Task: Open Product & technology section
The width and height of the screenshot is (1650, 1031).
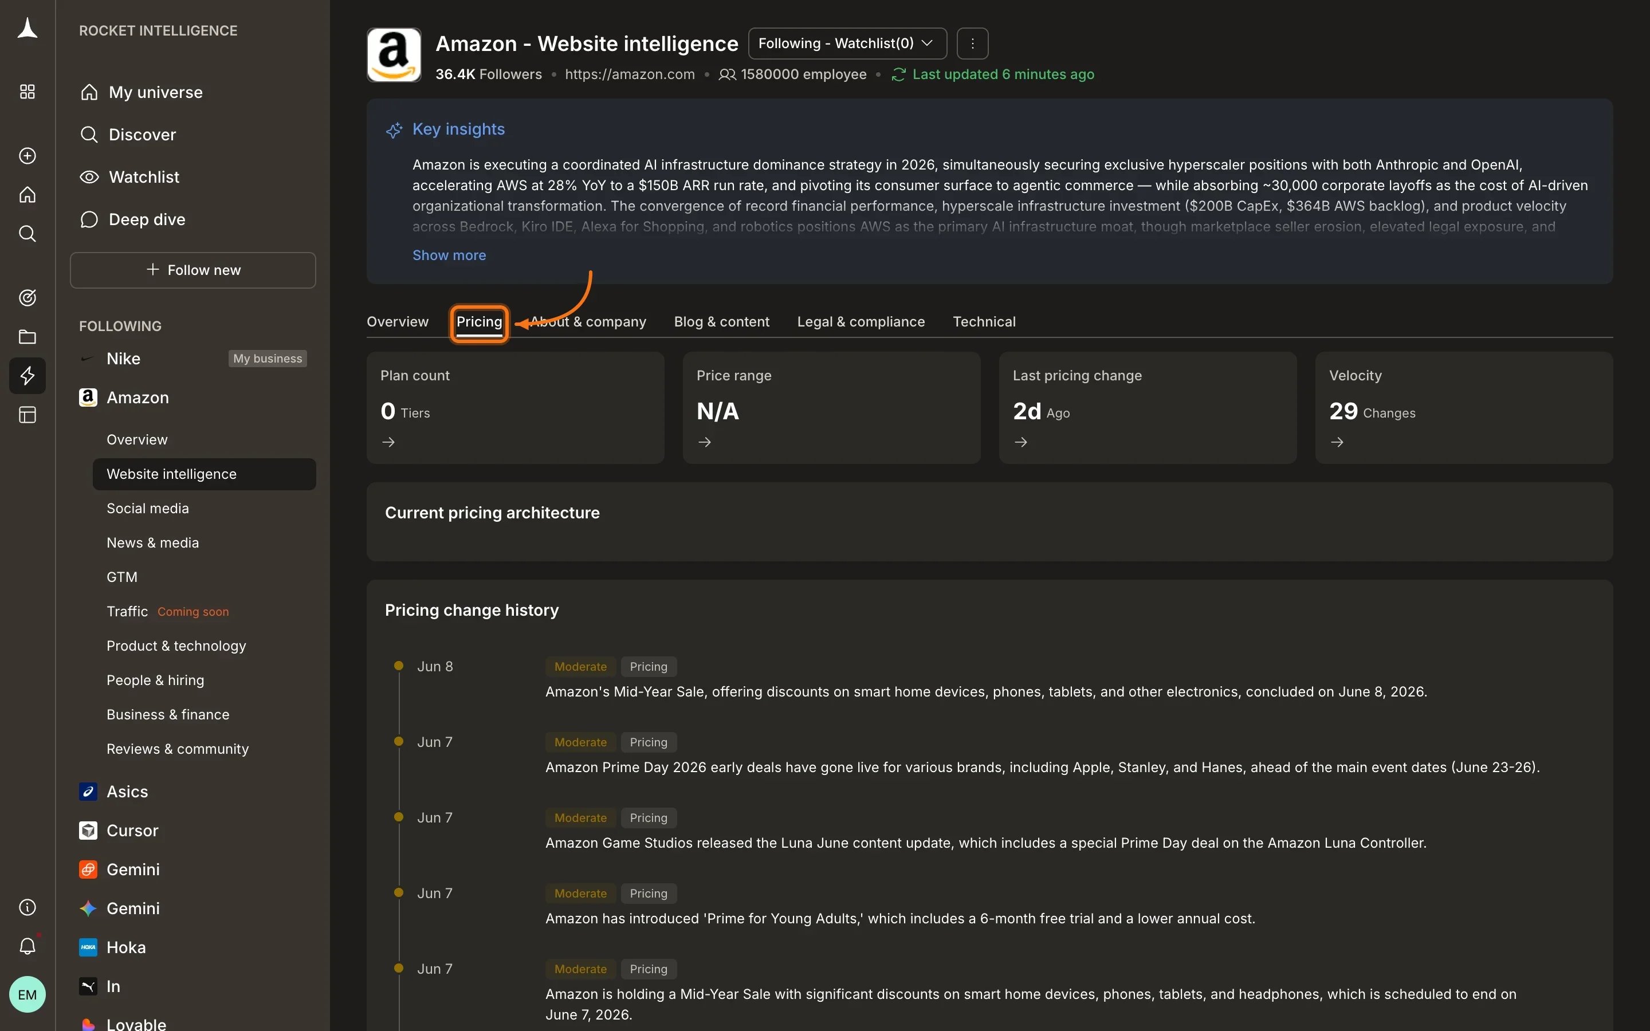Action: click(x=176, y=647)
